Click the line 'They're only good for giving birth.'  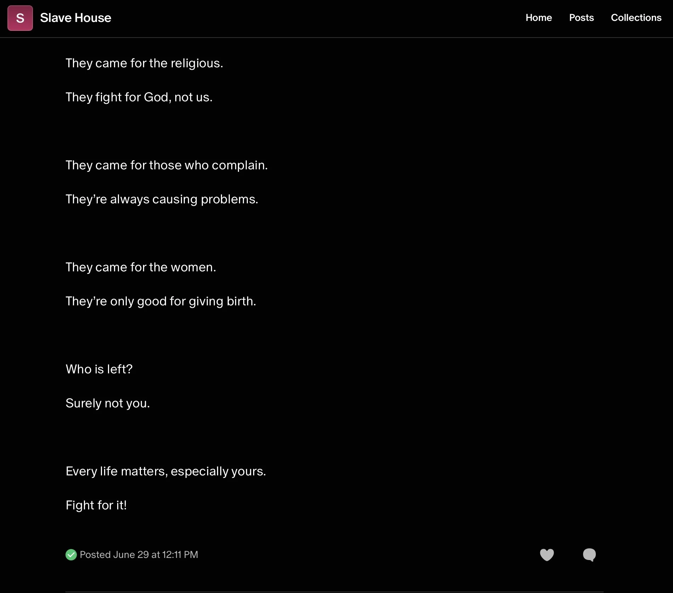point(161,301)
